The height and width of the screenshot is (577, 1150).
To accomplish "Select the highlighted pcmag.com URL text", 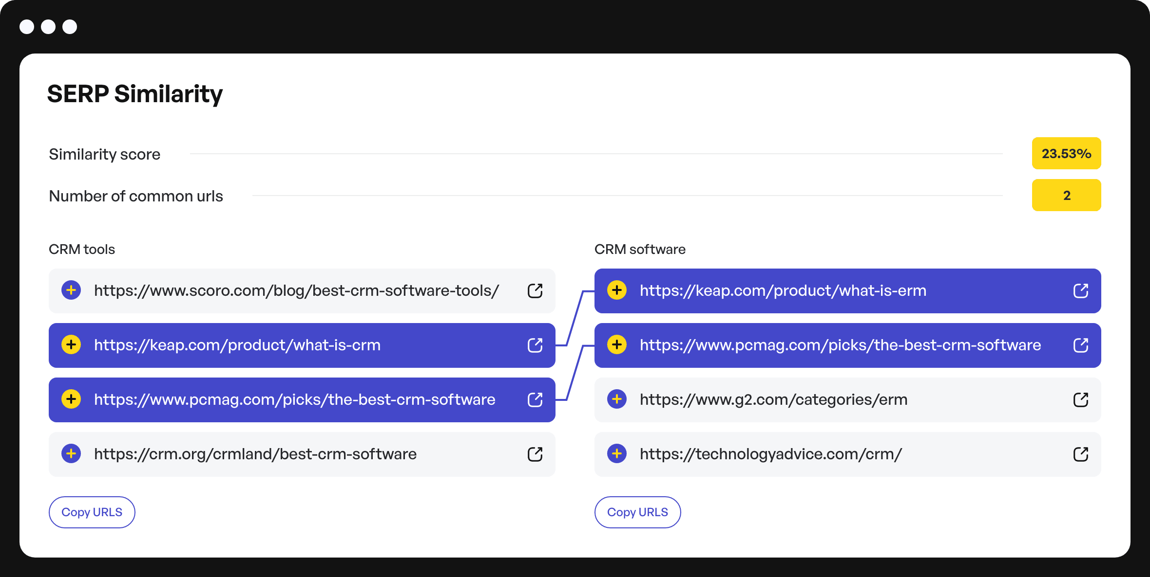I will pyautogui.click(x=294, y=399).
